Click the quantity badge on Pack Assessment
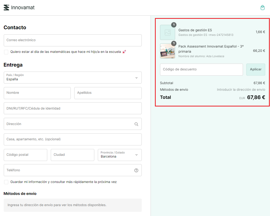The width and height of the screenshot is (270, 216). pyautogui.click(x=174, y=43)
